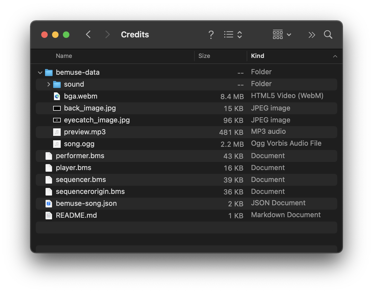
Task: Click the bga.webm HTML5 video icon
Action: click(57, 96)
